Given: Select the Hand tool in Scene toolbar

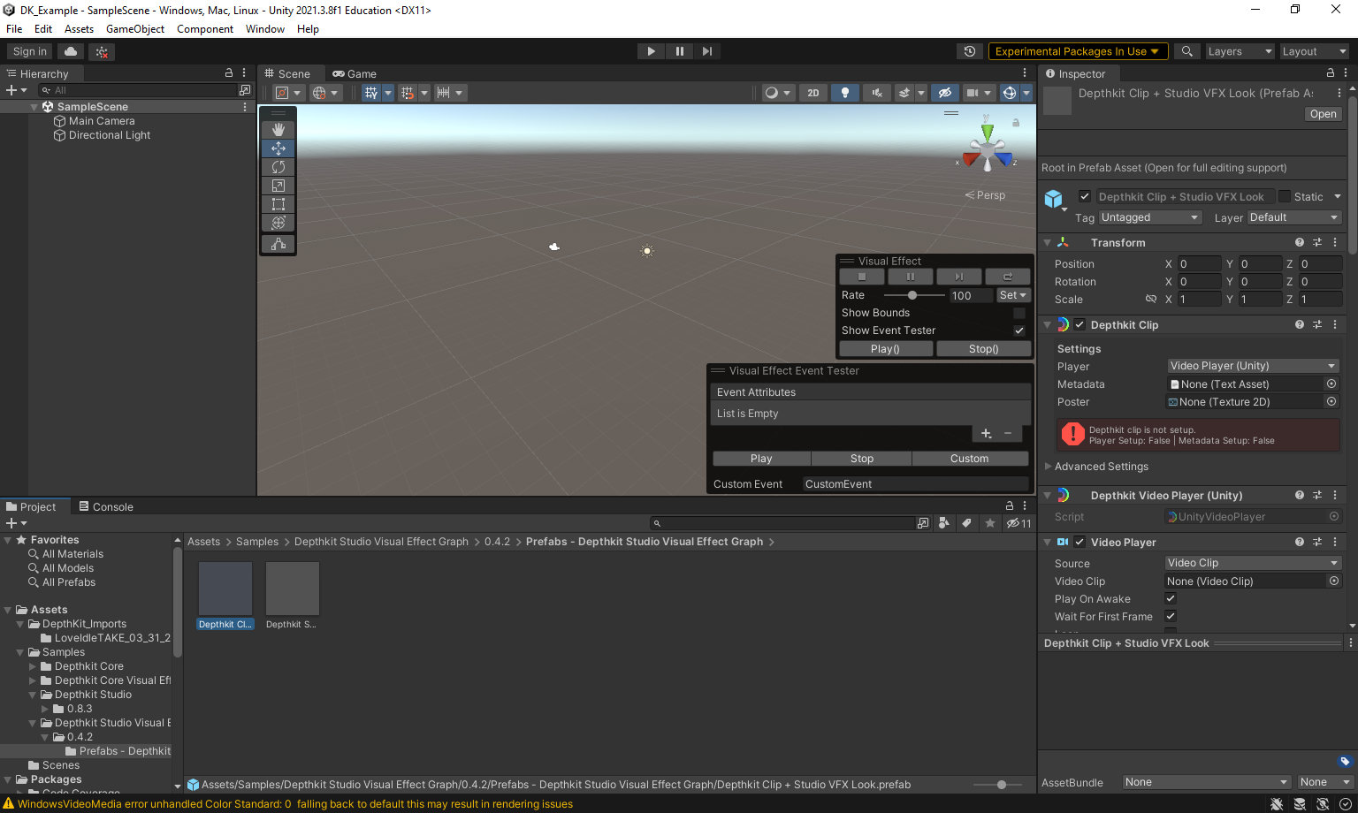Looking at the screenshot, I should [x=278, y=128].
